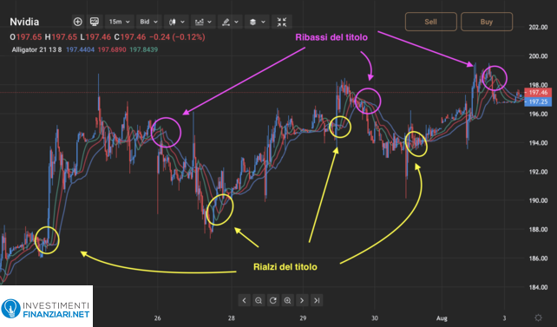
Task: Jump to latest bar icon
Action: coord(317,300)
